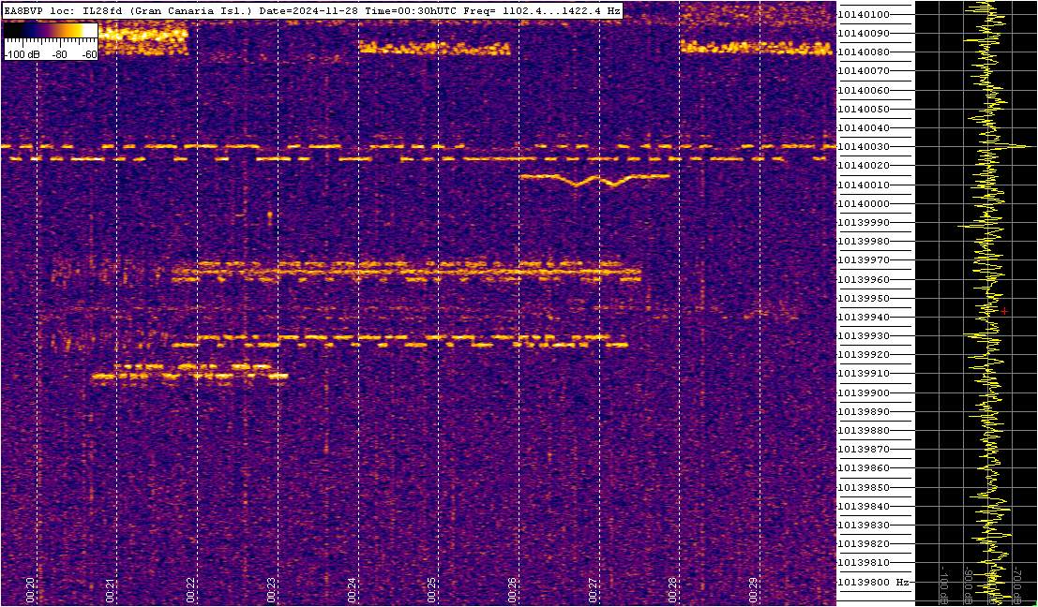This screenshot has height=607, width=1038.
Task: Click the 10139830 frequency label
Action: click(864, 525)
